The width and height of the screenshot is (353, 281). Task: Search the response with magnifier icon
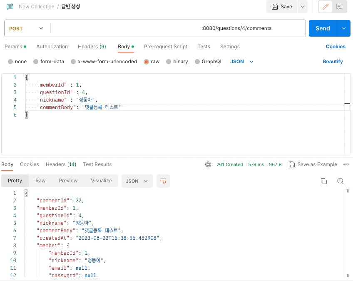coord(341,181)
